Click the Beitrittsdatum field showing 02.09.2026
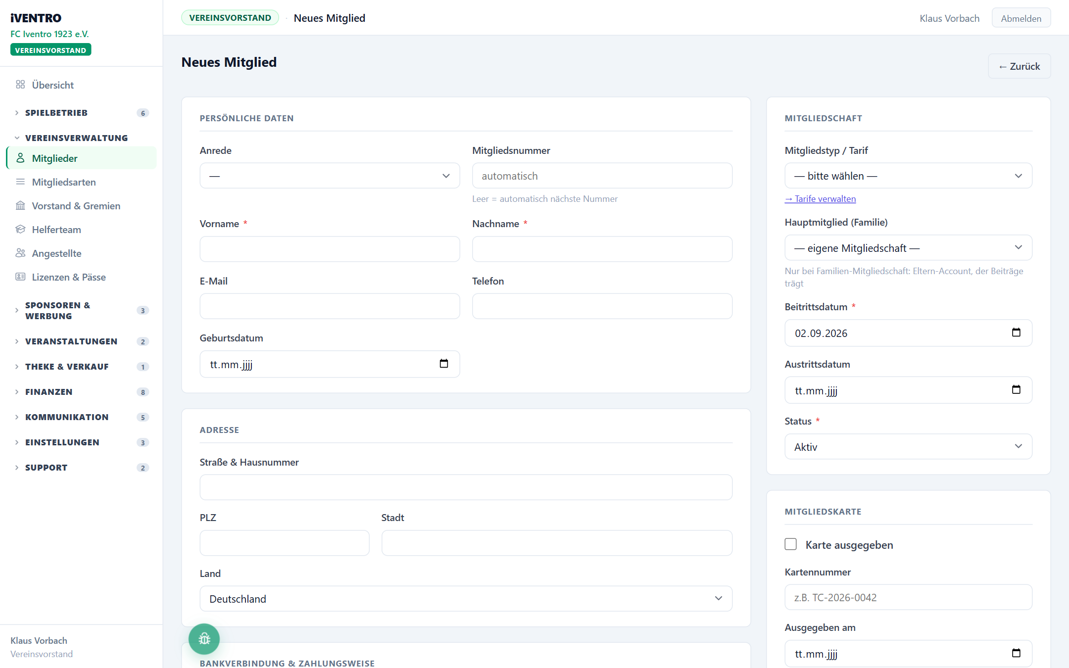 (908, 333)
